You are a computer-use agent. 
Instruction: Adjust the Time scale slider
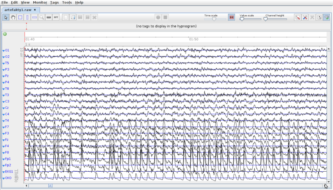pyautogui.click(x=214, y=19)
